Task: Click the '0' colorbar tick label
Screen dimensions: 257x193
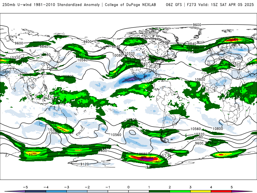Action: pyautogui.click(x=128, y=187)
